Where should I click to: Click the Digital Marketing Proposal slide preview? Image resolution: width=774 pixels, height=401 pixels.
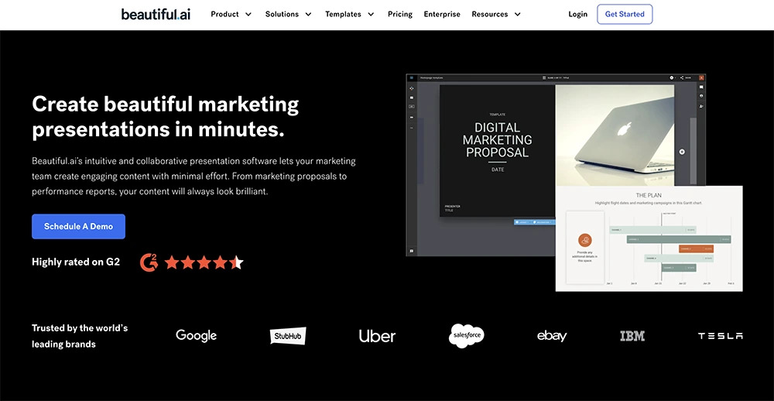497,151
